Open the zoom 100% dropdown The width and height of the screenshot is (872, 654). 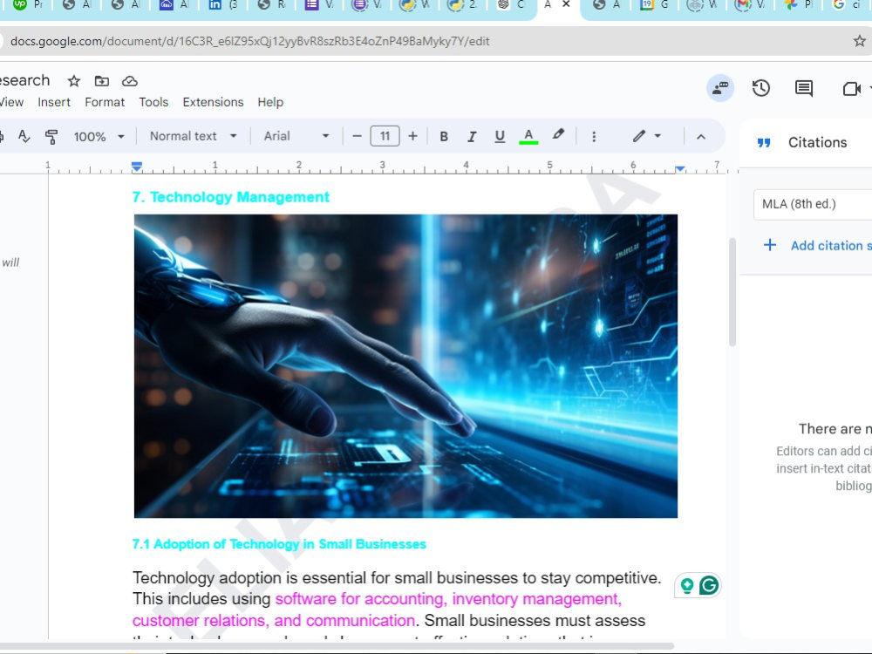[99, 136]
